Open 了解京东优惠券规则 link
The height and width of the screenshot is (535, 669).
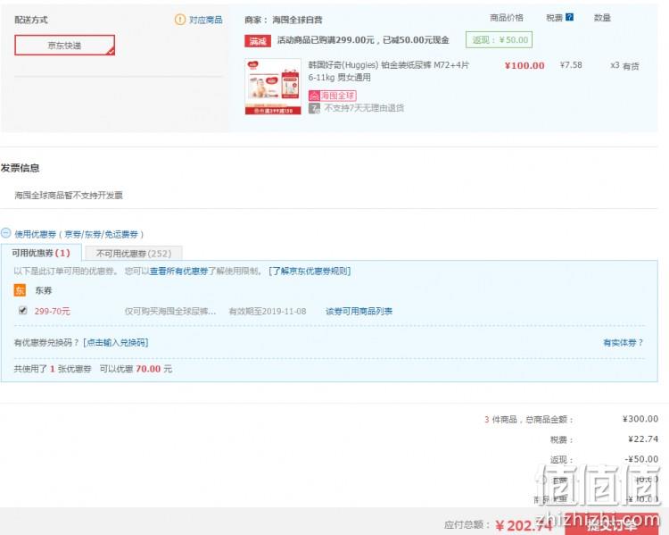[x=310, y=271]
